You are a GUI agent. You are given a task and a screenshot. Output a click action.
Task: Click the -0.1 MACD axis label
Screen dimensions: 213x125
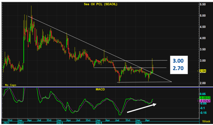pyautogui.click(x=203, y=108)
